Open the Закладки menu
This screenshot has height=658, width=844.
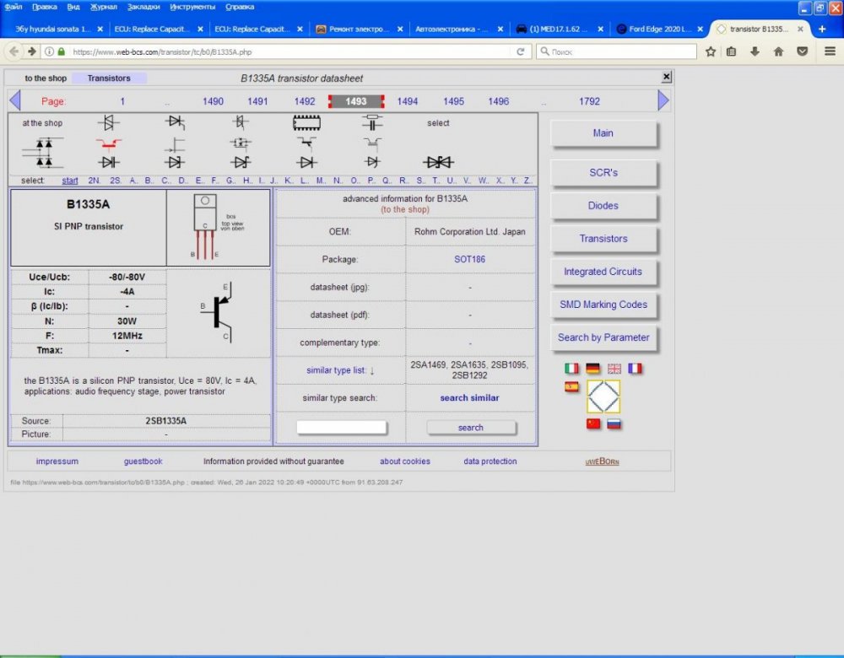click(x=143, y=7)
